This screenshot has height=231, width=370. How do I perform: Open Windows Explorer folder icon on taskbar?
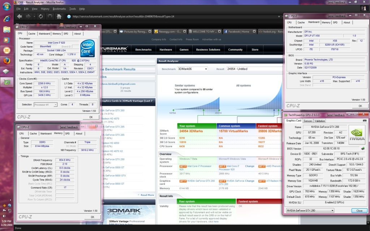(x=7, y=30)
